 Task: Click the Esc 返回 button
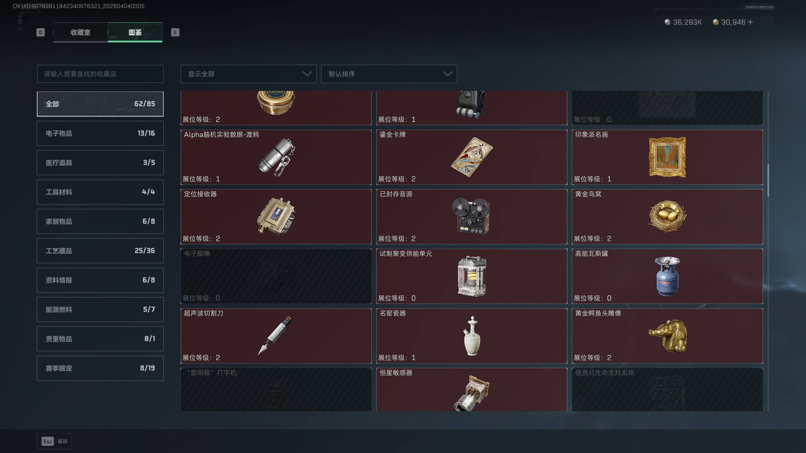(54, 441)
